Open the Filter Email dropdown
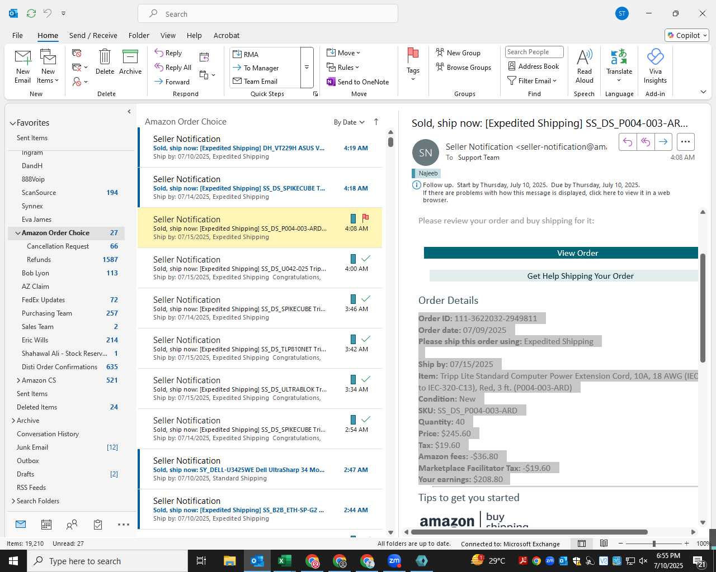The height and width of the screenshot is (572, 716). pyautogui.click(x=532, y=80)
